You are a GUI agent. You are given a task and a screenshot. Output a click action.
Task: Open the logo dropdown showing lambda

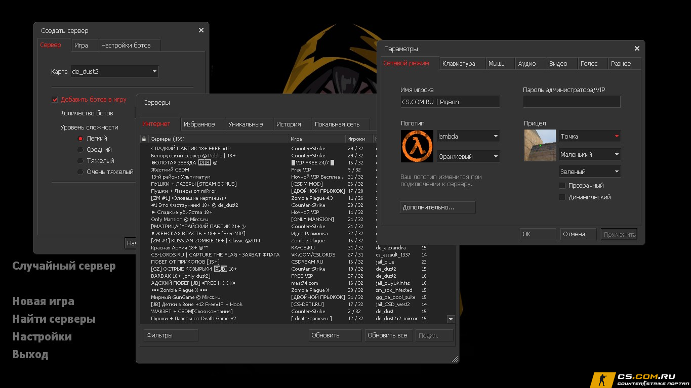pos(468,136)
